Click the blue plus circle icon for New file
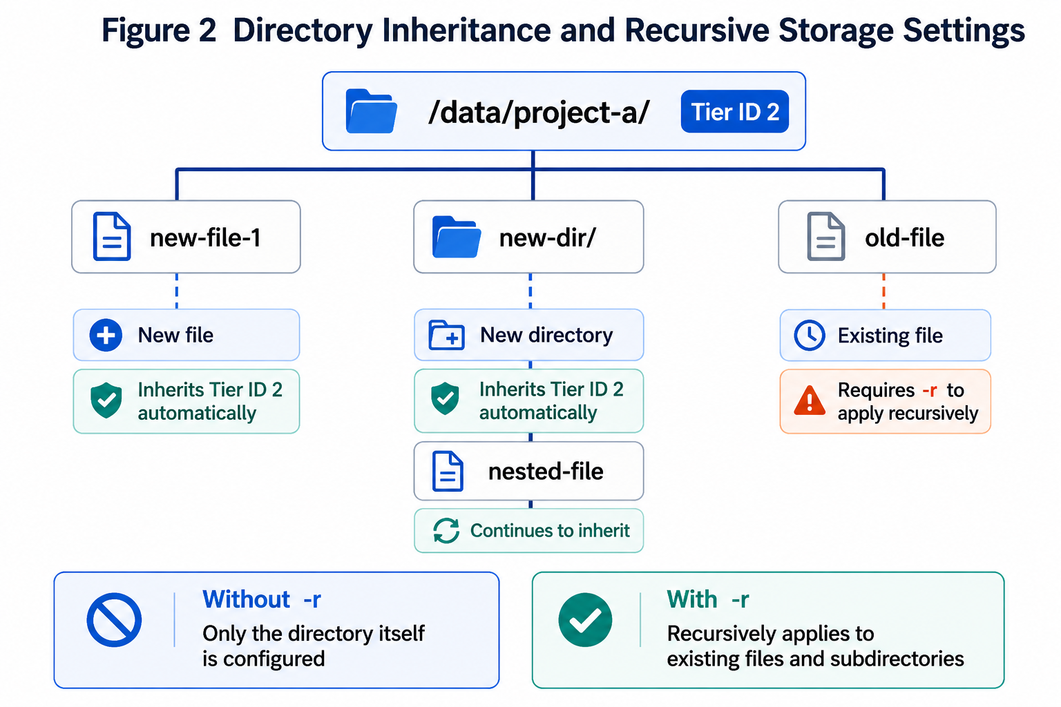This screenshot has height=707, width=1061. (x=106, y=336)
